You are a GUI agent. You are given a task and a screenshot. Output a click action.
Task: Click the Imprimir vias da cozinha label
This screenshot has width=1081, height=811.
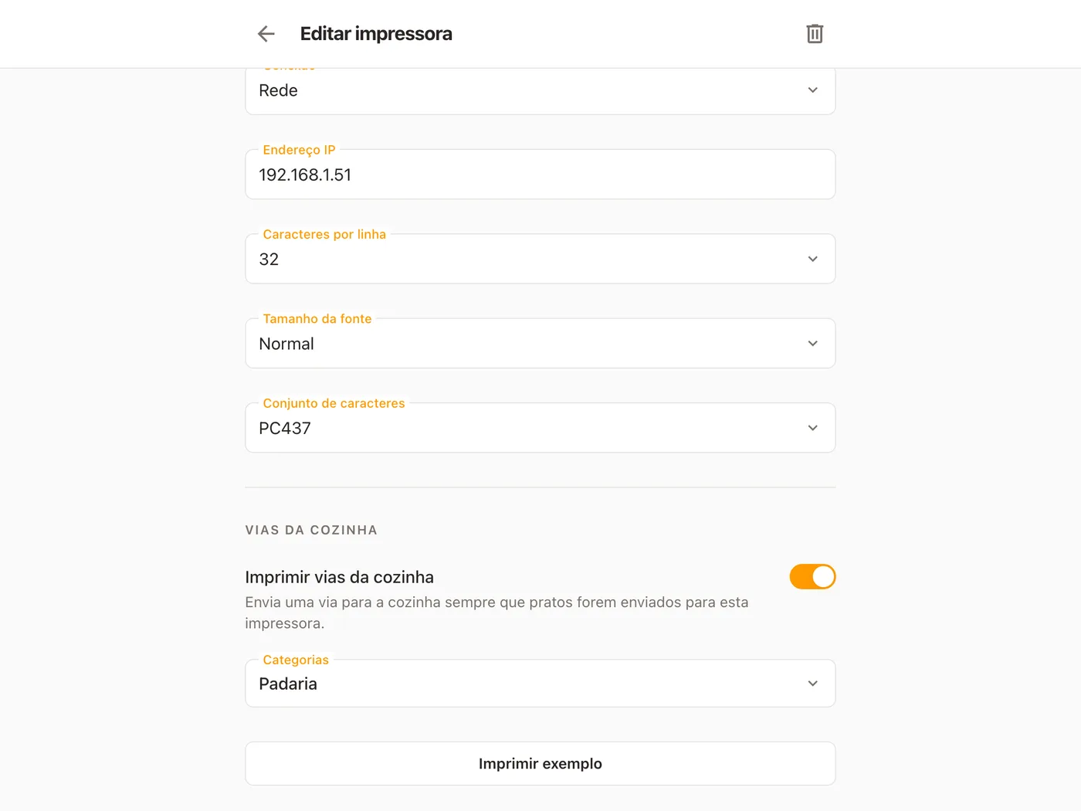tap(340, 577)
